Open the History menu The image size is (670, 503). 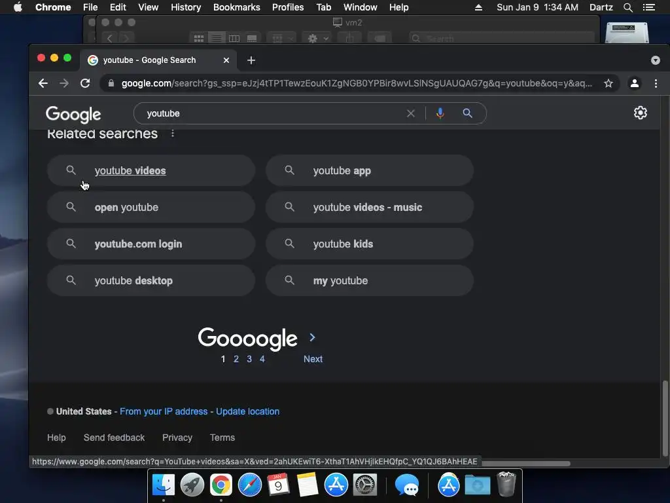tap(186, 7)
